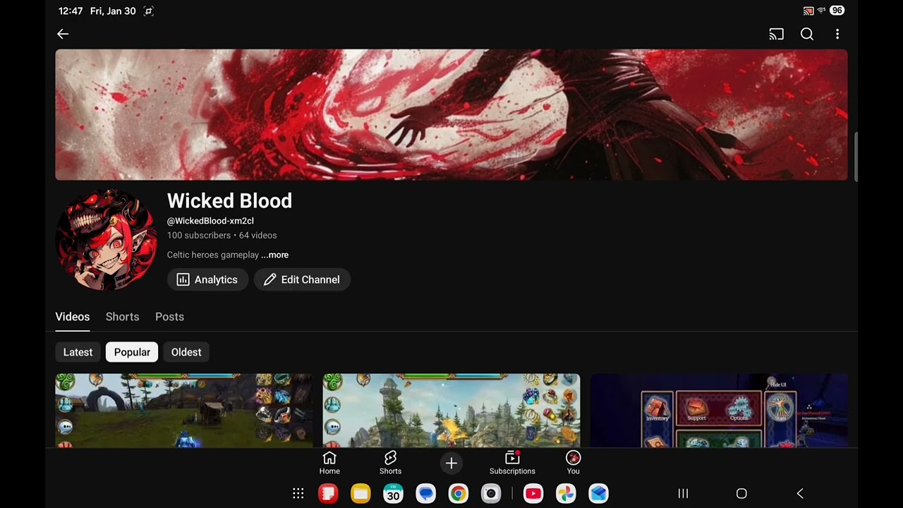Screen dimensions: 903x508
Task: Open channel Analytics
Action: point(207,279)
